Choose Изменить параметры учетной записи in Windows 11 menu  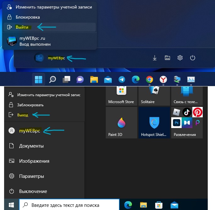point(49,7)
